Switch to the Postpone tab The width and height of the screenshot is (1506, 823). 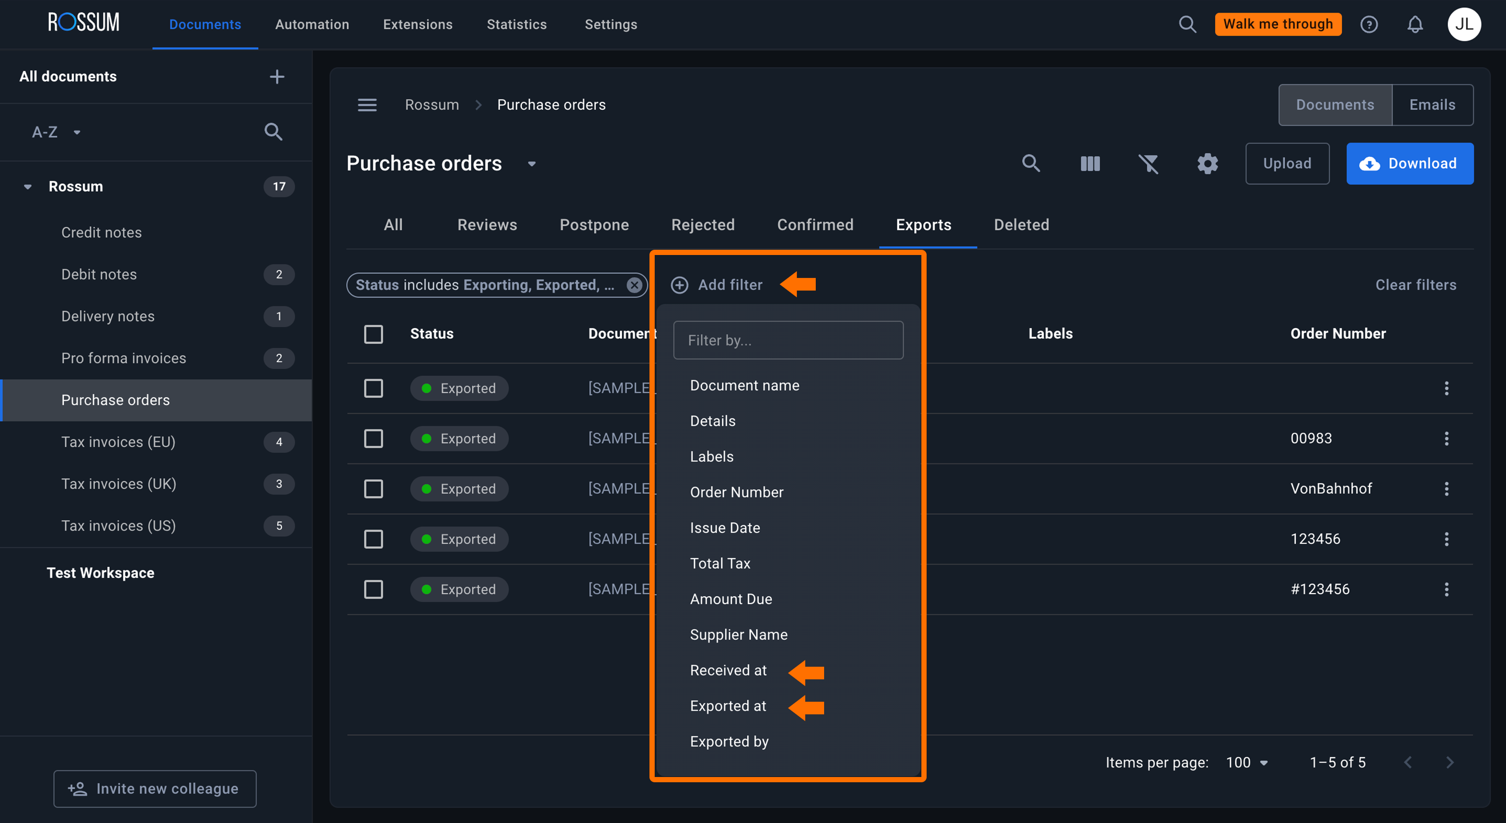tap(594, 225)
